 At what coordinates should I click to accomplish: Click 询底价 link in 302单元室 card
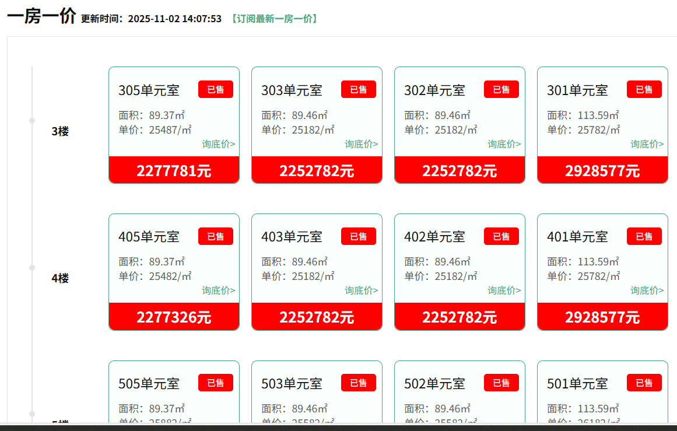point(504,144)
